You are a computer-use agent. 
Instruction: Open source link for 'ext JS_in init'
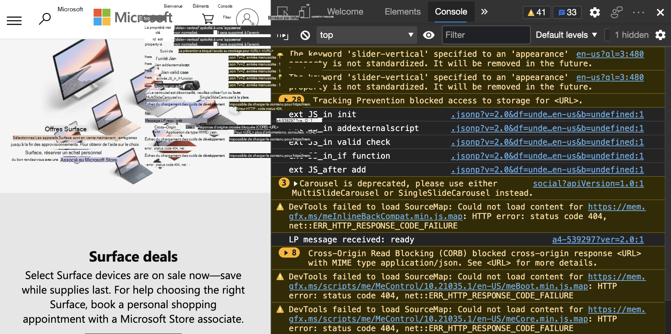click(547, 115)
